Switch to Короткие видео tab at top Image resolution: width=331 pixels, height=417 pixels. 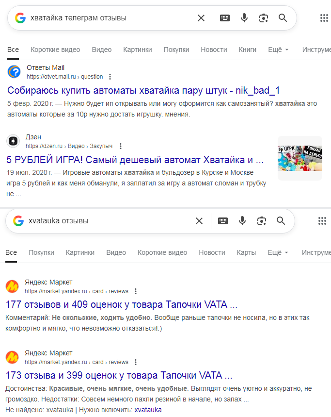[55, 50]
